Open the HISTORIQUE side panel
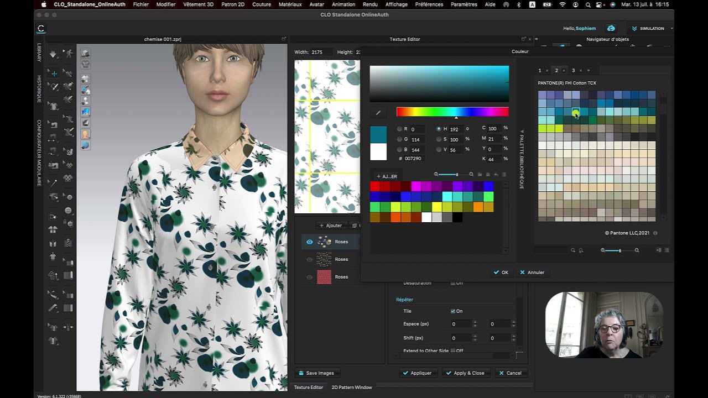Screen dimensions: 708x398 coord(39,89)
